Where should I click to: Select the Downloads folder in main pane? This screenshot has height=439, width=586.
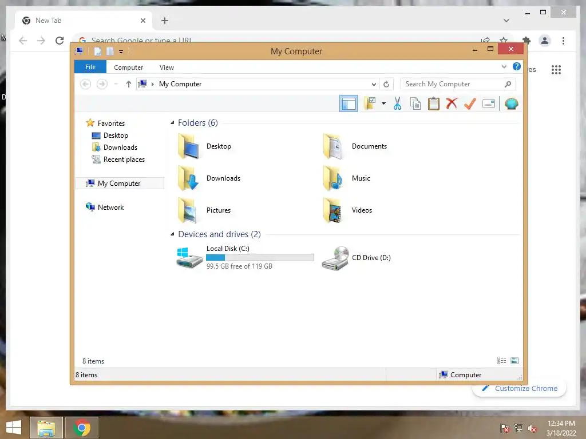coord(208,178)
